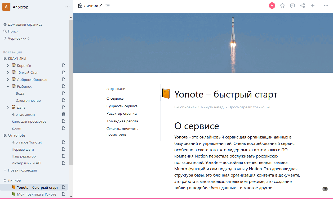The height and width of the screenshot is (199, 333).
Task: Click the rocket cover image
Action: 203,43
